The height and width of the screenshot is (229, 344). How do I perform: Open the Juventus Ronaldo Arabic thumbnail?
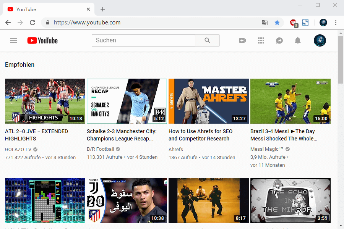coord(127,201)
